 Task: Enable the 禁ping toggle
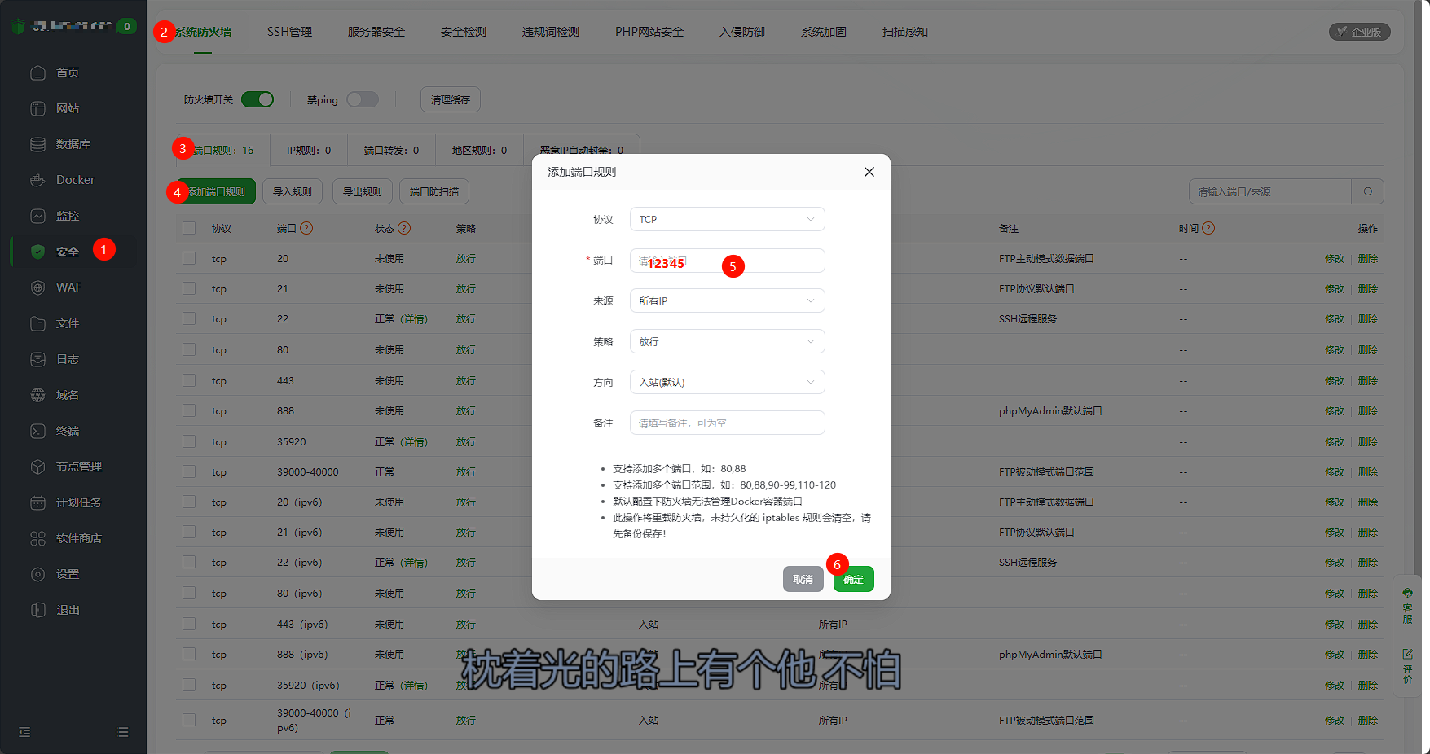[x=363, y=99]
